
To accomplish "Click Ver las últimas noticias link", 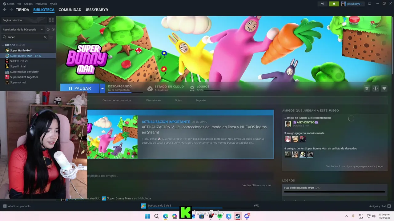I will (x=257, y=185).
